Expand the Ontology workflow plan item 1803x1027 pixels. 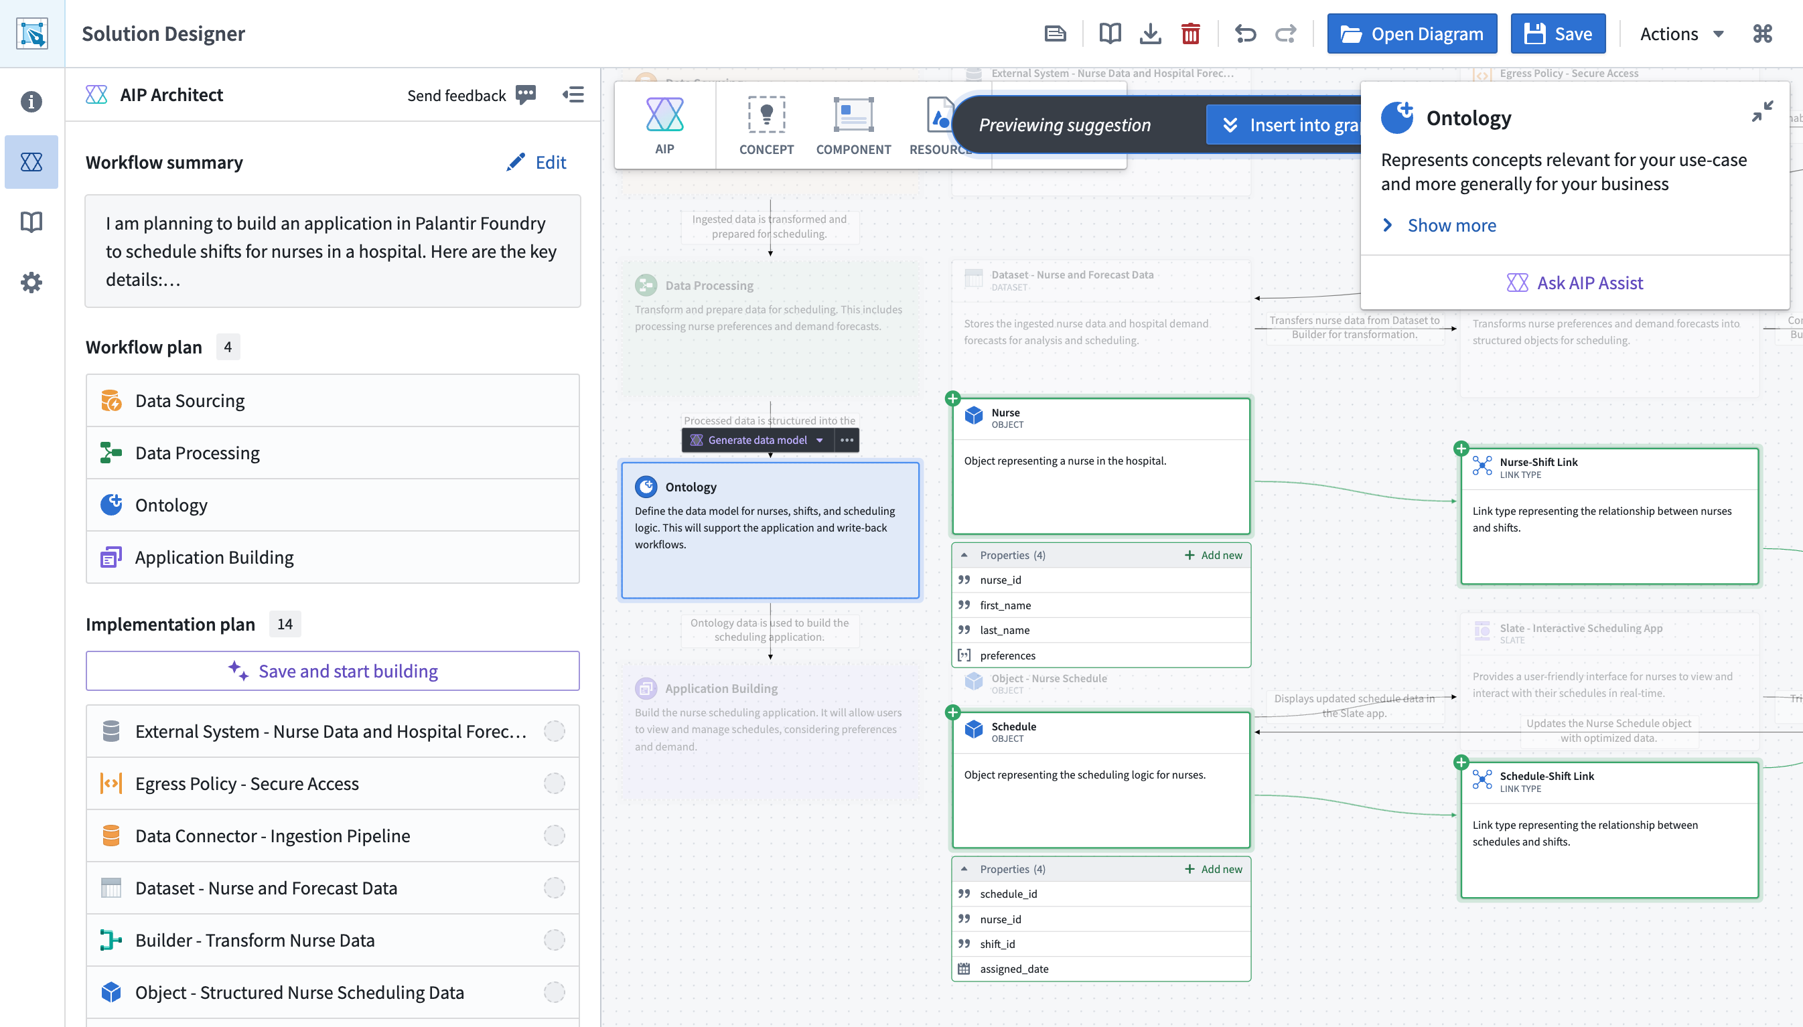pos(334,503)
